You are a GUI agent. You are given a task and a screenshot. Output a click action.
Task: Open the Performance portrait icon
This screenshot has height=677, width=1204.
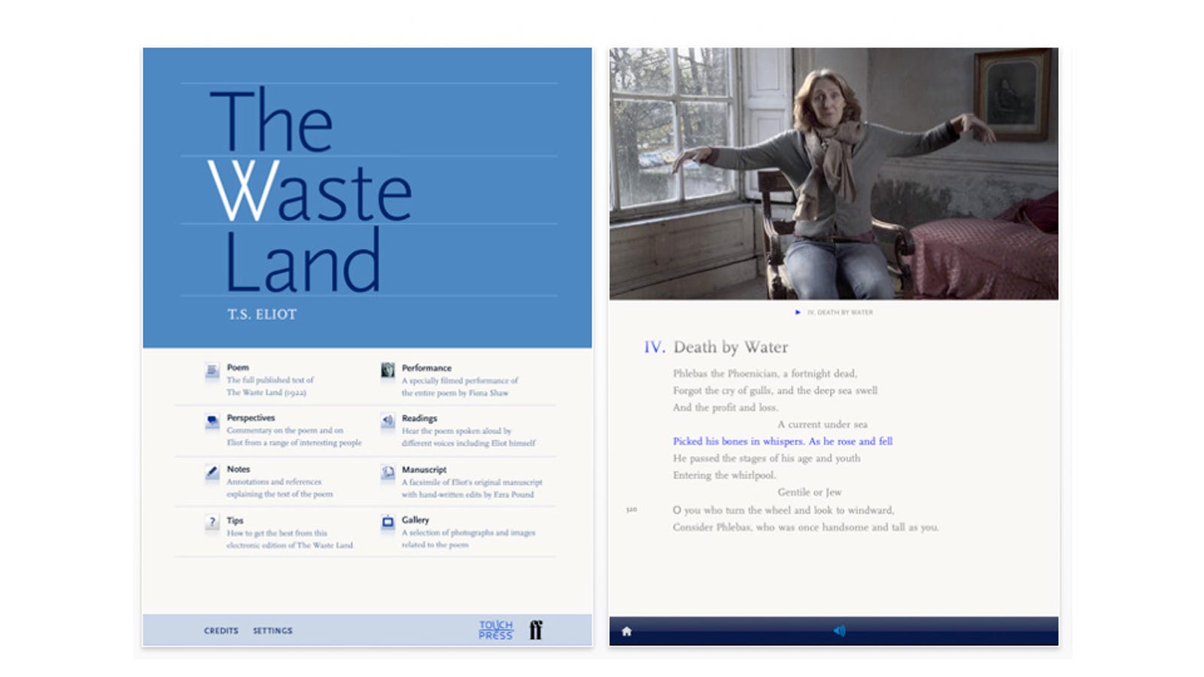click(x=388, y=370)
